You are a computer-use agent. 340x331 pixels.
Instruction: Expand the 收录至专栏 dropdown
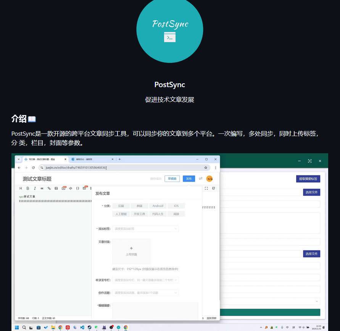pyautogui.click(x=145, y=280)
